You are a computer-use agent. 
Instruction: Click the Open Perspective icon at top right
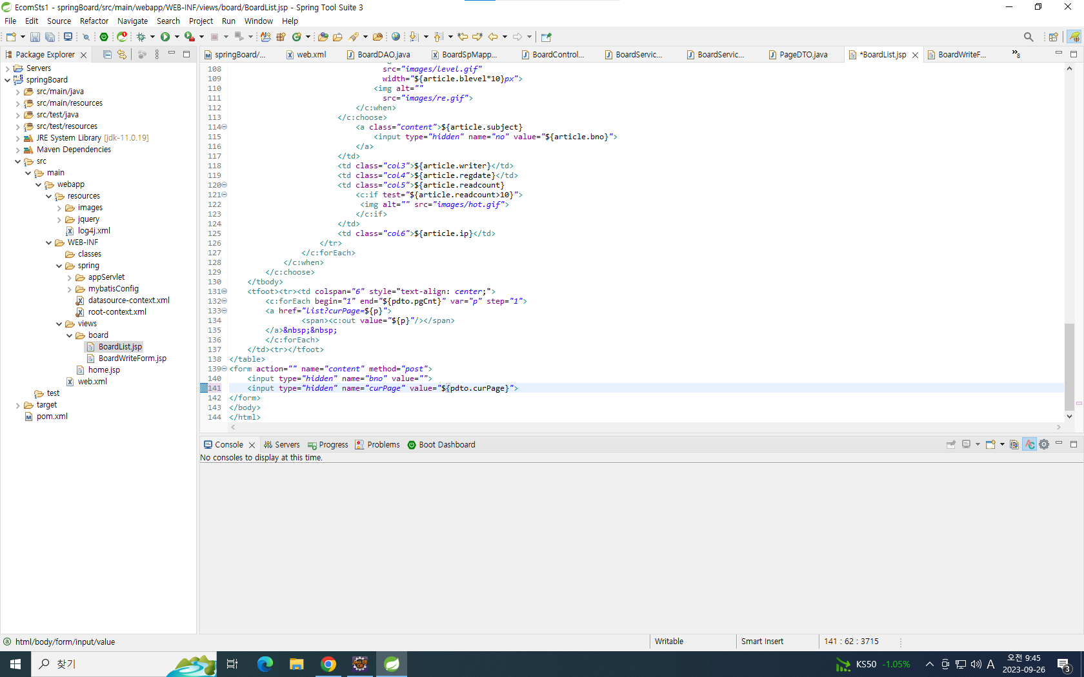(1053, 37)
